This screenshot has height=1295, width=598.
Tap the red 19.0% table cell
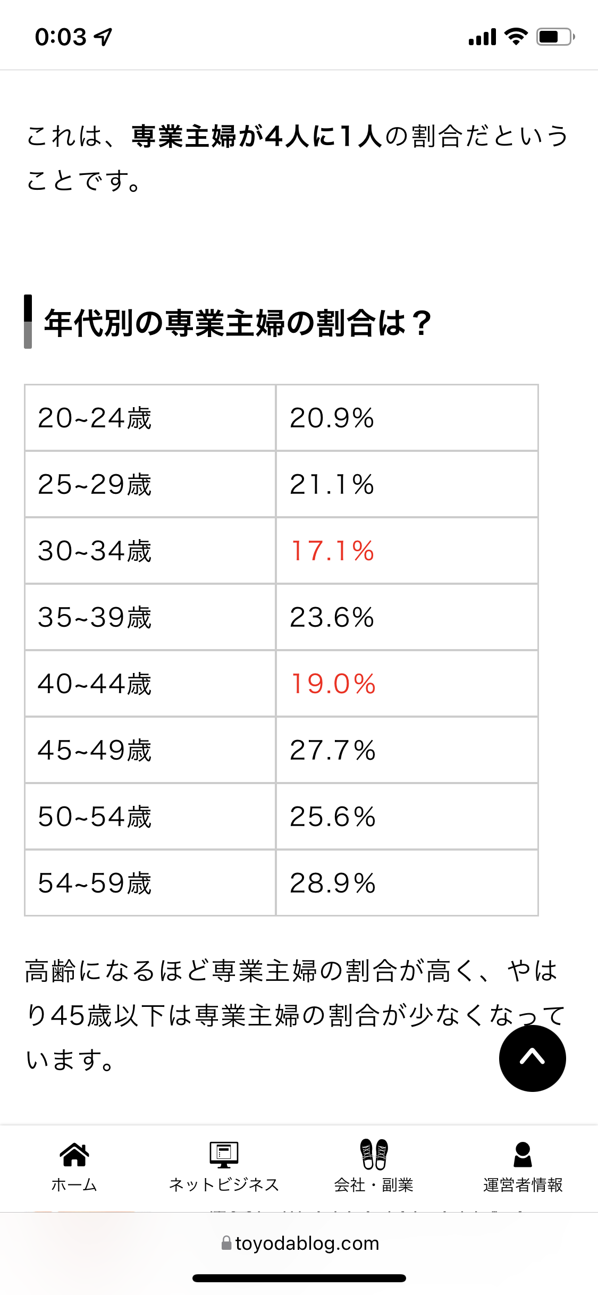pyautogui.click(x=407, y=683)
